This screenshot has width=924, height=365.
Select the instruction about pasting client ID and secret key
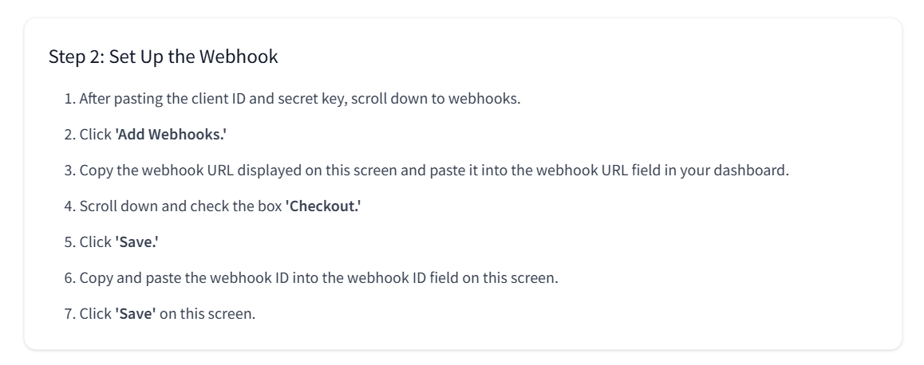click(x=300, y=98)
